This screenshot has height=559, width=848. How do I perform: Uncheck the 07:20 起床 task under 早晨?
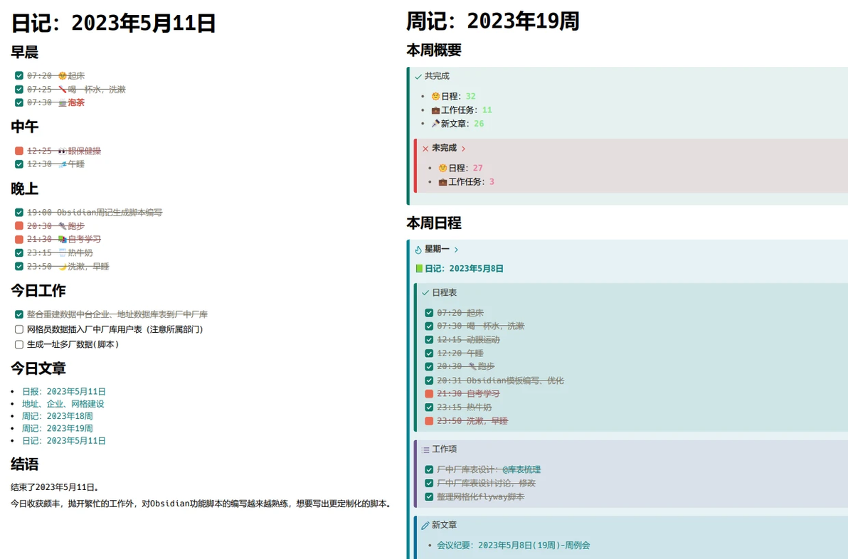[x=19, y=75]
